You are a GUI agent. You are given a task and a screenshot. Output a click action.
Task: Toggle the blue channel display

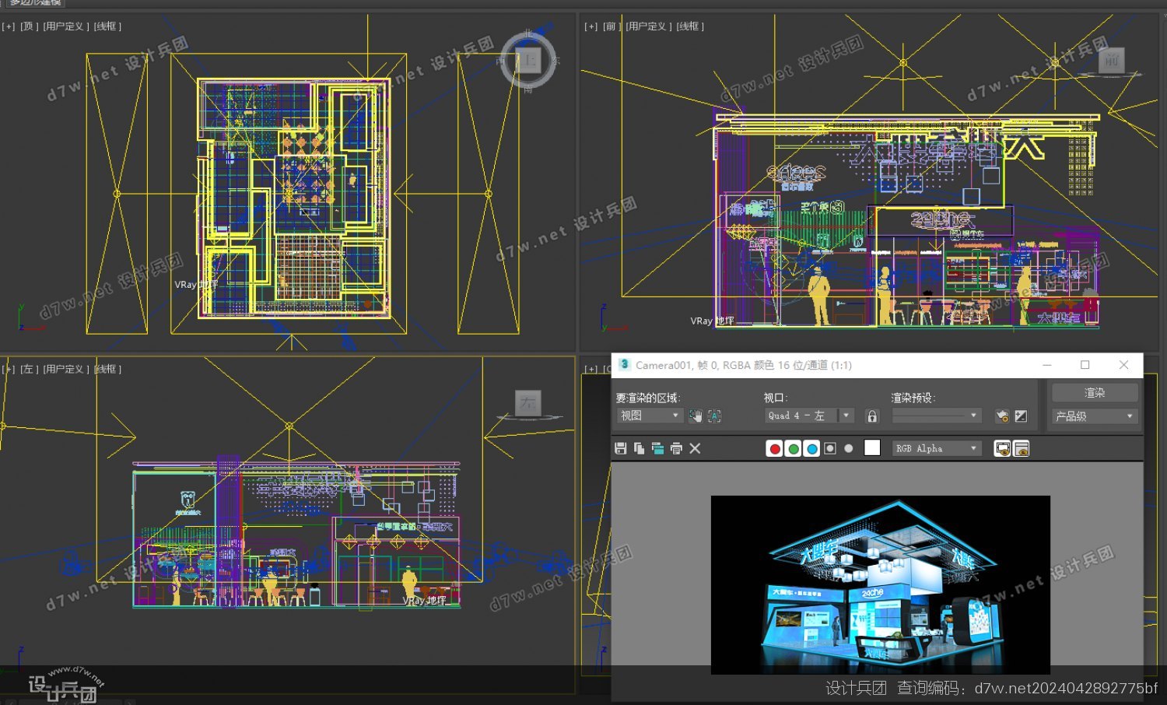tap(811, 448)
